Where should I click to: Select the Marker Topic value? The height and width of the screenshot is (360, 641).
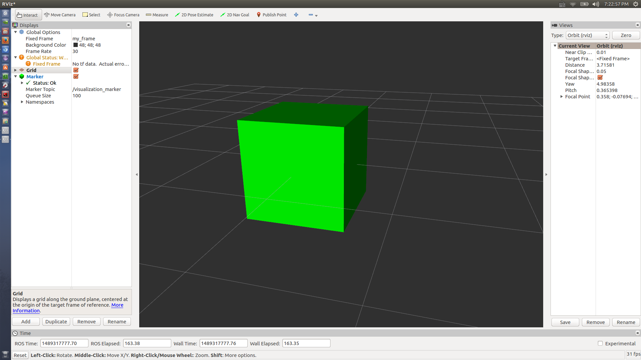pos(97,89)
